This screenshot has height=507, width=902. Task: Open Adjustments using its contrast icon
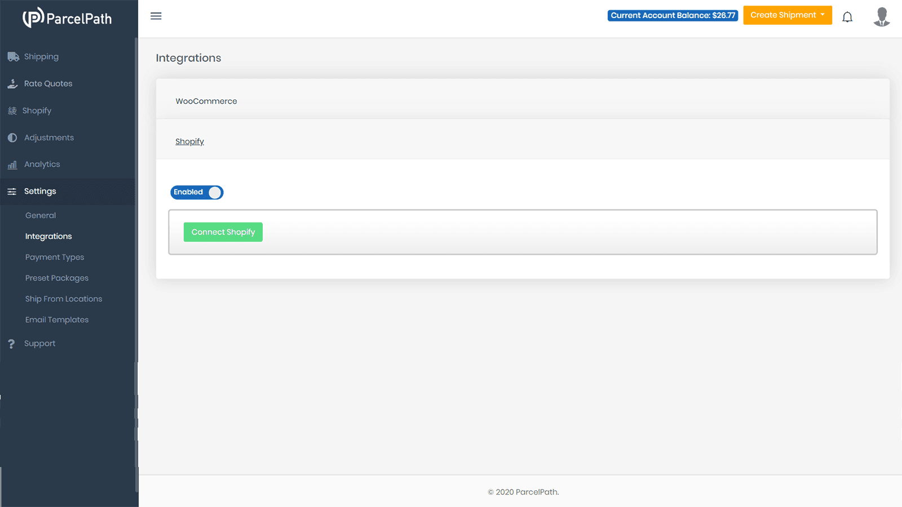[x=12, y=137]
